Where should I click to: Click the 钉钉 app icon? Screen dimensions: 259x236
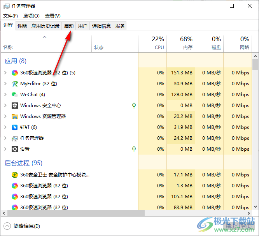15,127
